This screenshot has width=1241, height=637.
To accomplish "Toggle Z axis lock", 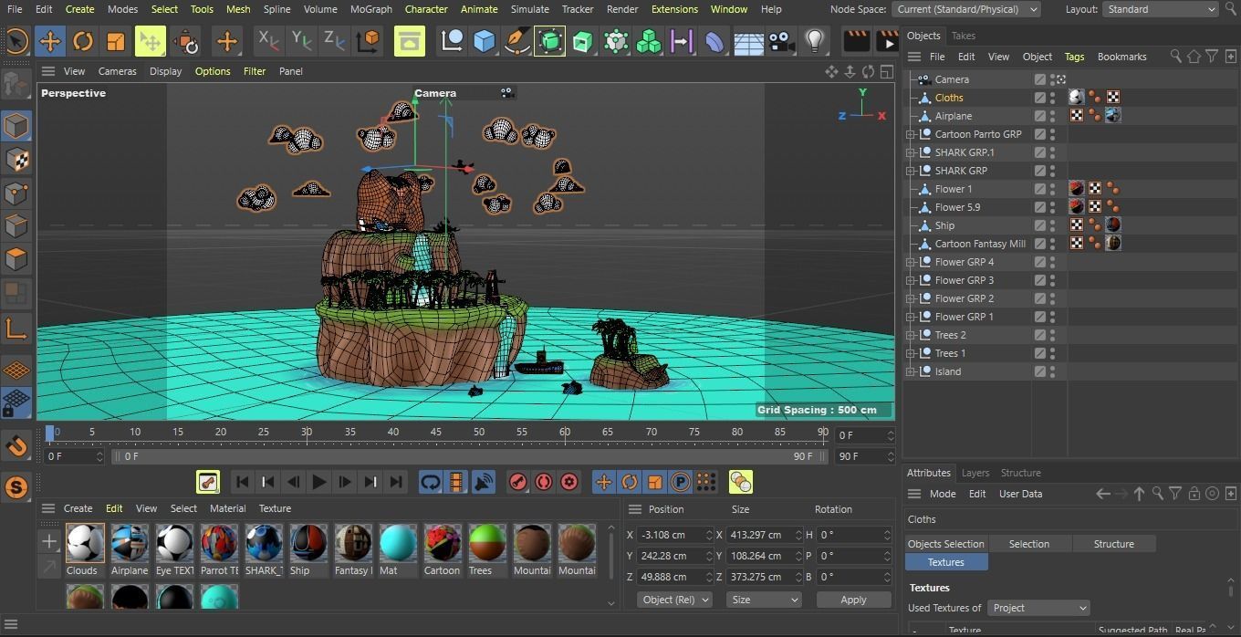I will point(334,41).
